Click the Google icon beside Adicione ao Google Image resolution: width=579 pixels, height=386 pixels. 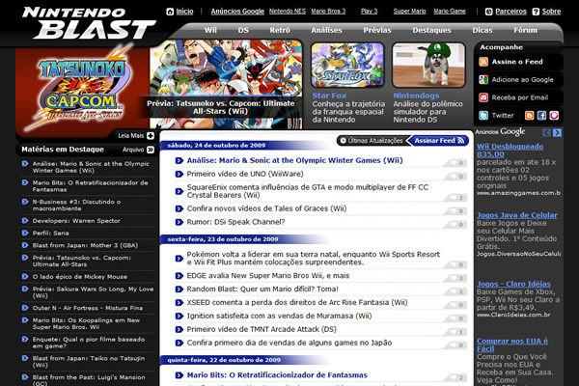[x=483, y=79]
